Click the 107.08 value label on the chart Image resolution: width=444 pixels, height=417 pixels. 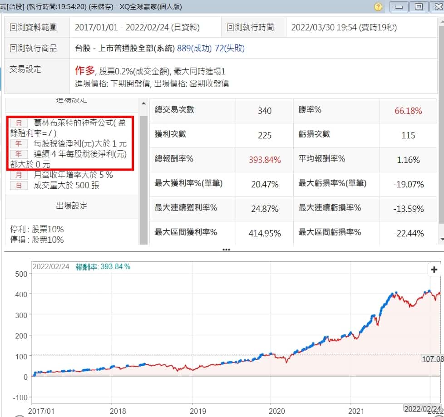pos(431,358)
